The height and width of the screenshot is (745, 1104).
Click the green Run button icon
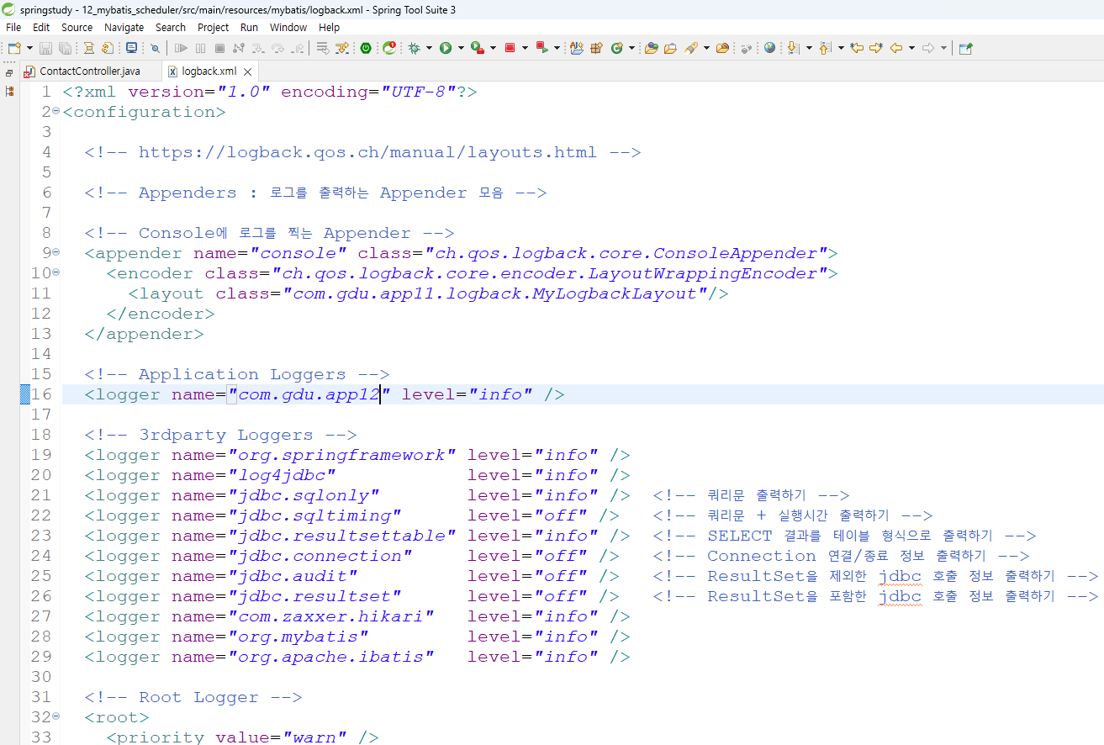[x=446, y=48]
